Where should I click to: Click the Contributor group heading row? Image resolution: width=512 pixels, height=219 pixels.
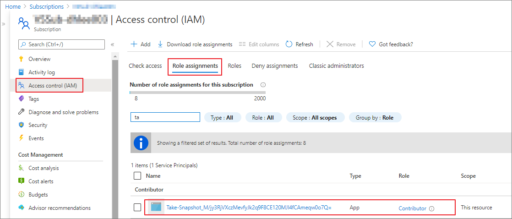click(x=321, y=190)
